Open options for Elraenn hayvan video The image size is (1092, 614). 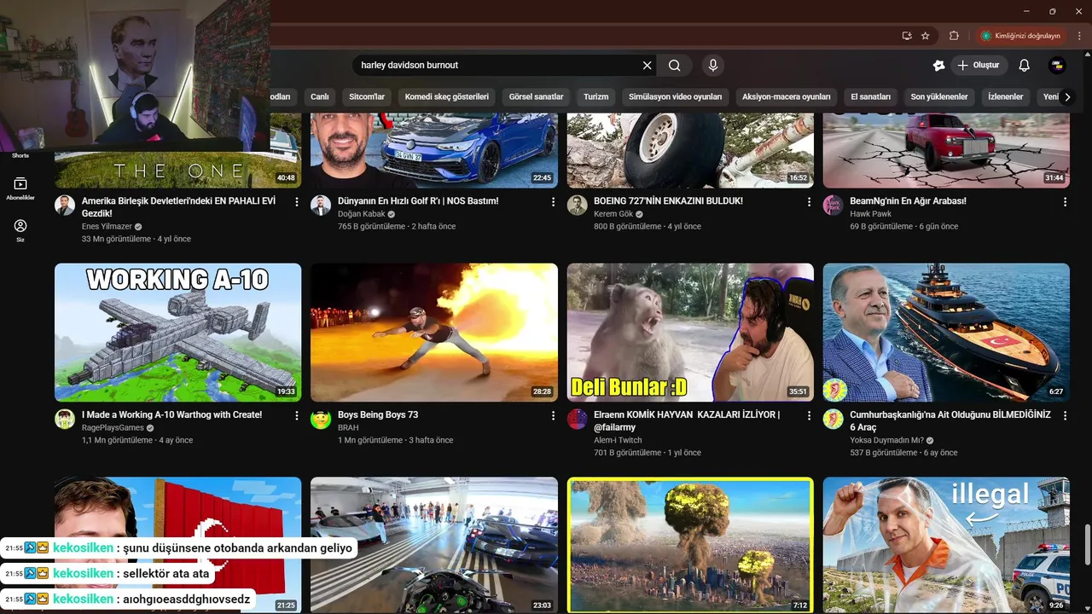pos(809,416)
